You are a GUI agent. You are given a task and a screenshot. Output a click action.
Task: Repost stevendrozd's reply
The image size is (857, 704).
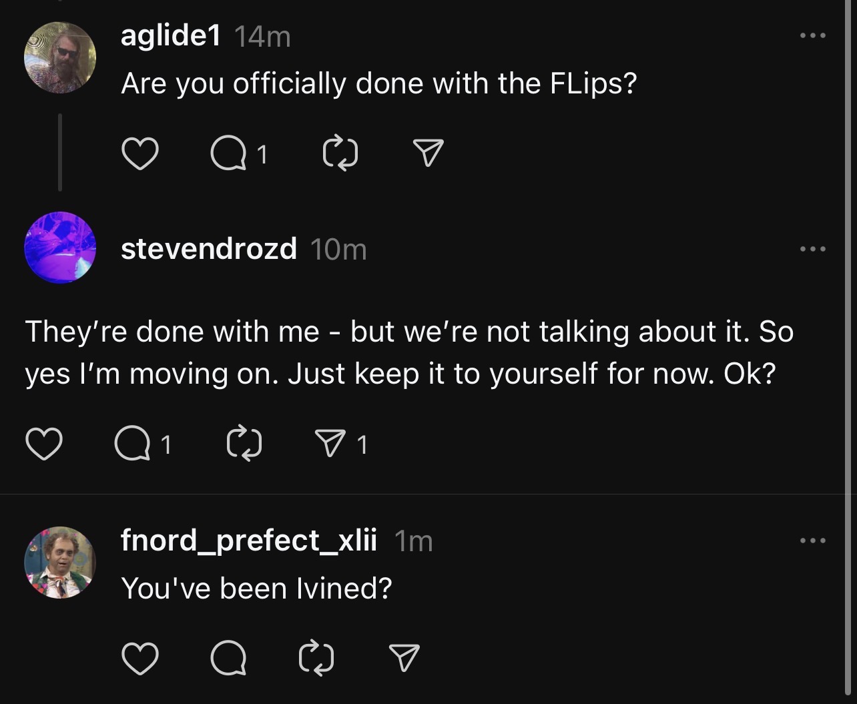244,444
